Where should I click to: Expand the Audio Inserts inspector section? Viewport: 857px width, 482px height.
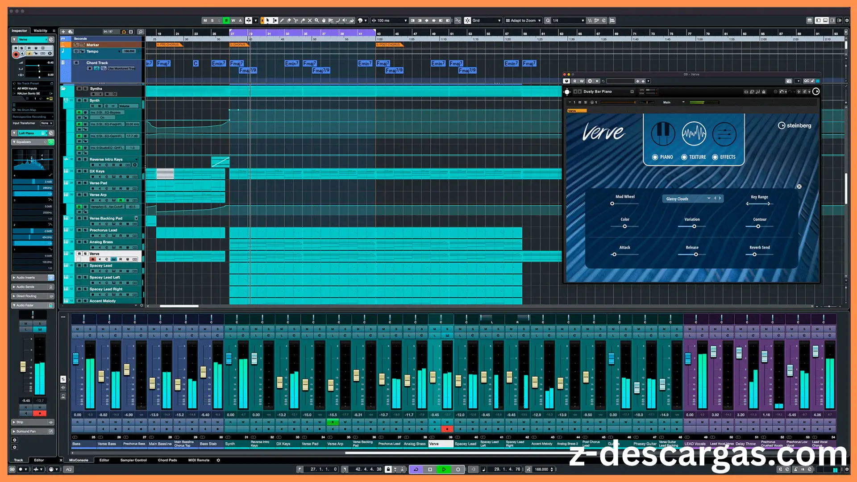33,278
